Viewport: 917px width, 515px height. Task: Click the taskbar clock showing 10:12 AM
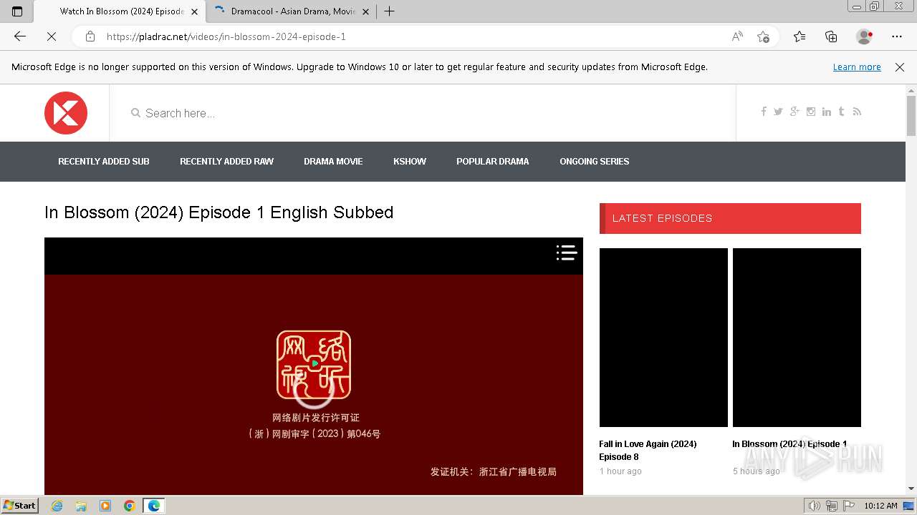click(880, 506)
